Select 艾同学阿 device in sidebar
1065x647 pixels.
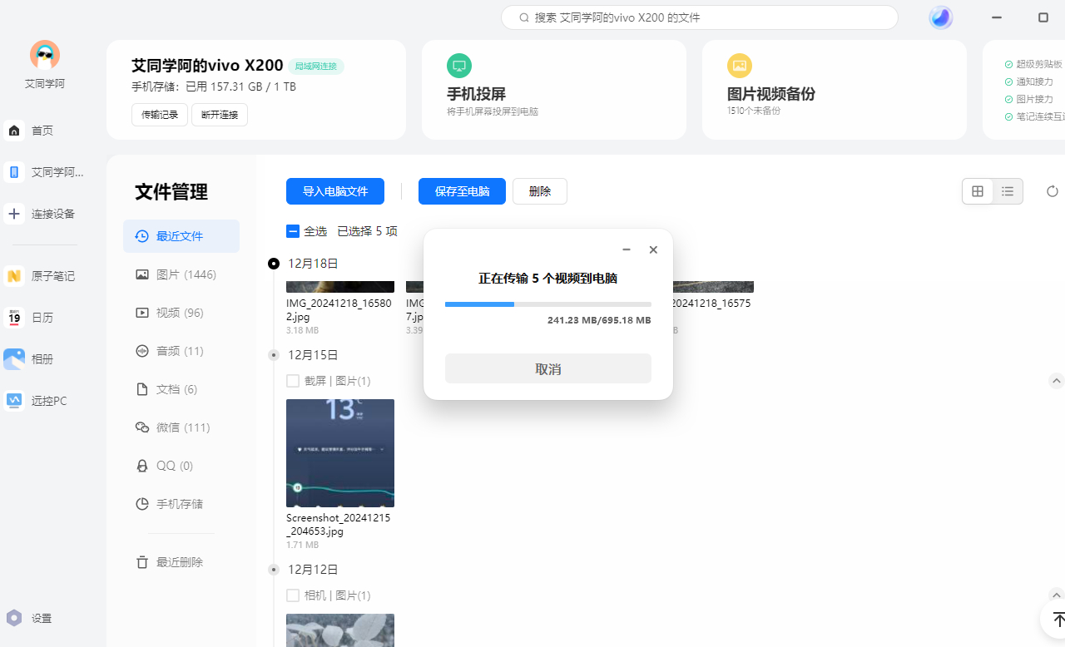[43, 172]
